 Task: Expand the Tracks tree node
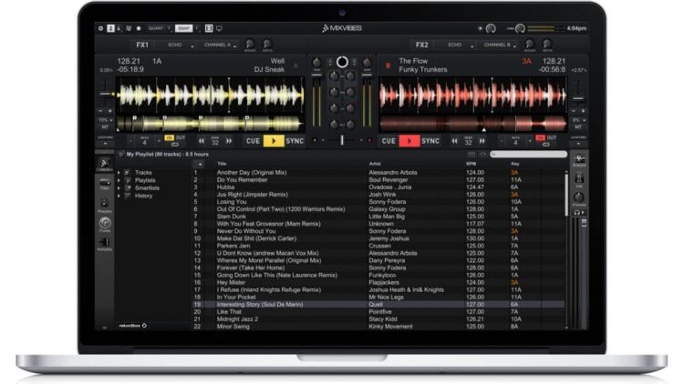tap(119, 173)
